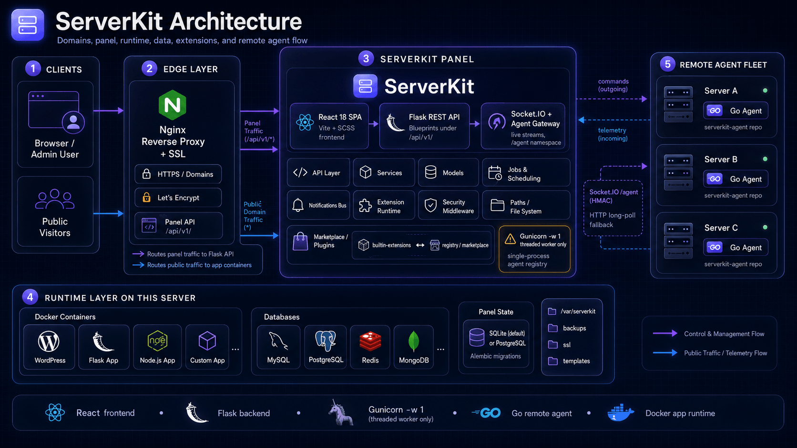Screen dimensions: 797x448
Task: Click the orange lock icon beside Let's Encrypt
Action: point(147,197)
